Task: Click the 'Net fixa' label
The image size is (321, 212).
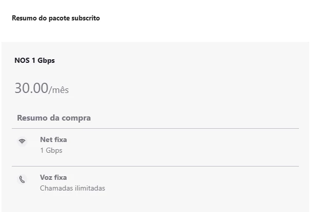Action: (53, 139)
